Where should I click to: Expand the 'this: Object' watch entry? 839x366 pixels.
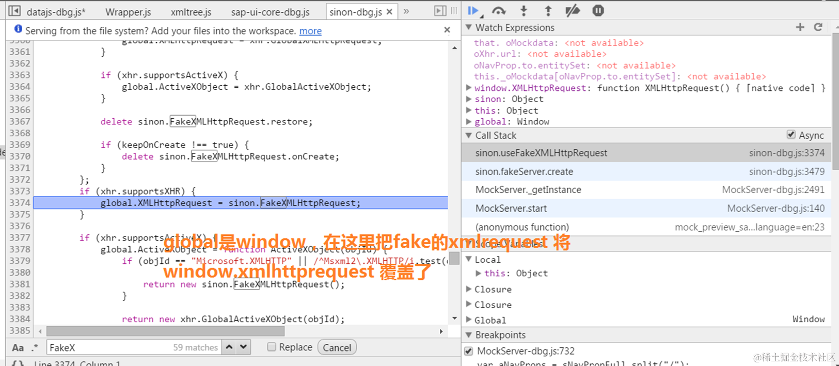[x=469, y=110]
